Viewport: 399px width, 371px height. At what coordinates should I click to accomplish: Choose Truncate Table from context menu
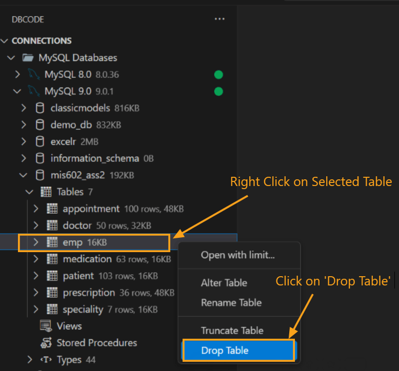coord(238,331)
